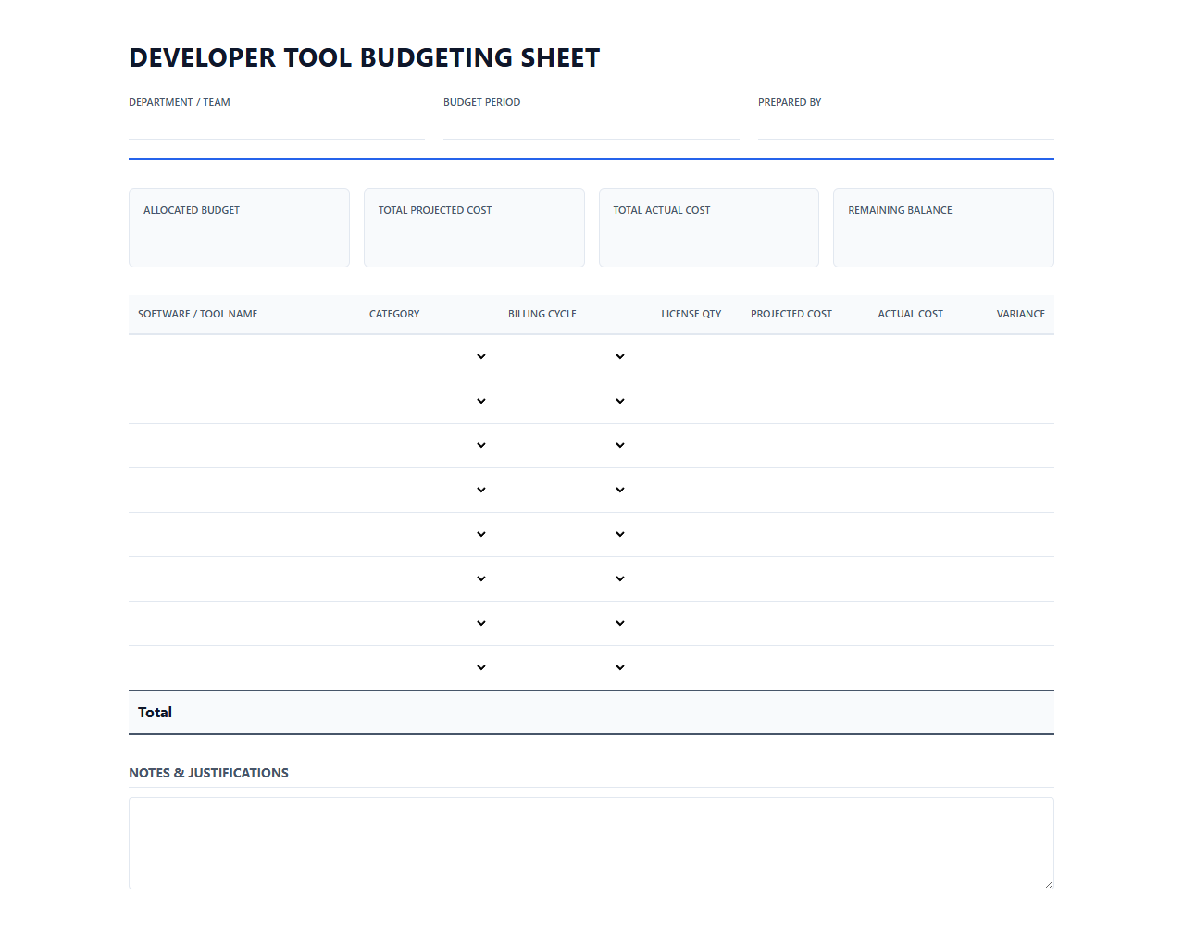Select the Prepared By input field
This screenshot has height=932, width=1183.
tap(906, 126)
